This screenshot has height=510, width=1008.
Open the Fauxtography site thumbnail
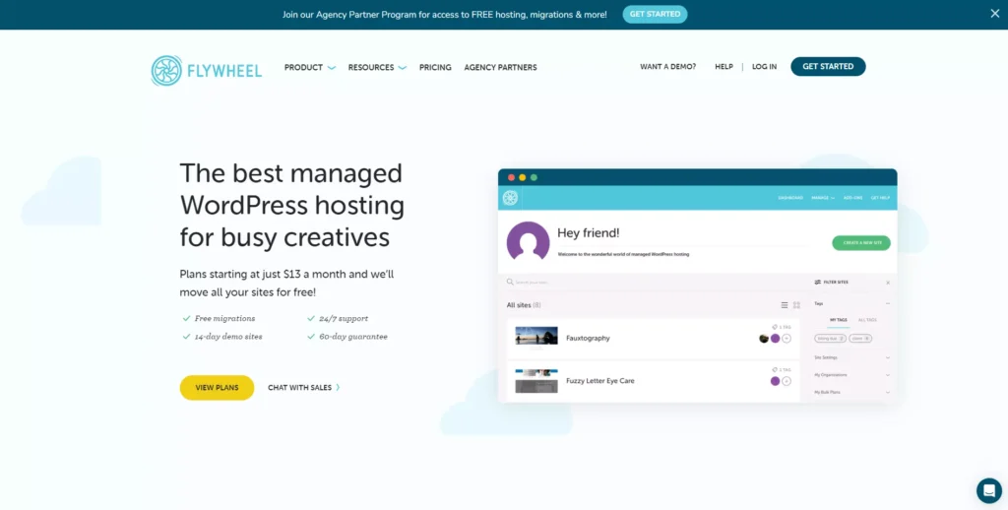coord(536,336)
